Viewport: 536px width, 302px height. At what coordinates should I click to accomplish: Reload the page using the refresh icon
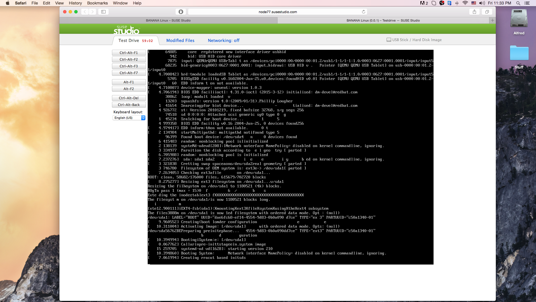click(363, 12)
